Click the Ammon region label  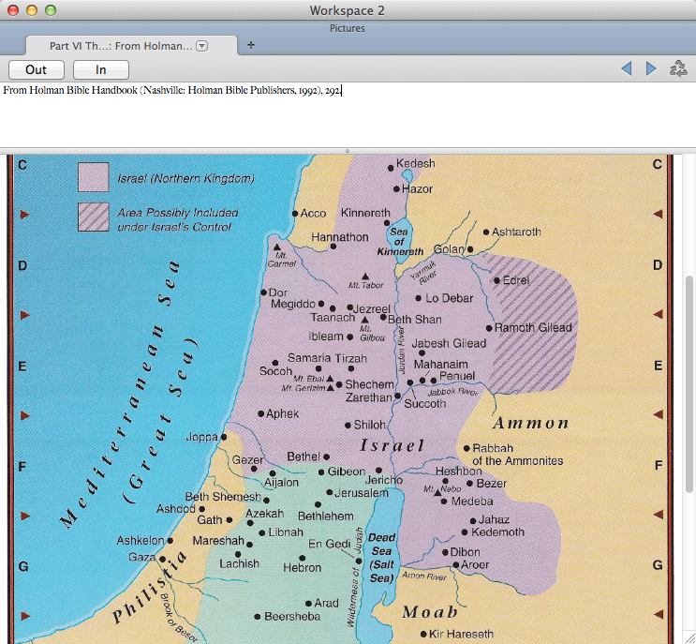pyautogui.click(x=531, y=423)
